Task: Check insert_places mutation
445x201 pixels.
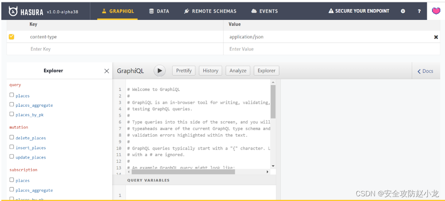Action: coord(12,147)
